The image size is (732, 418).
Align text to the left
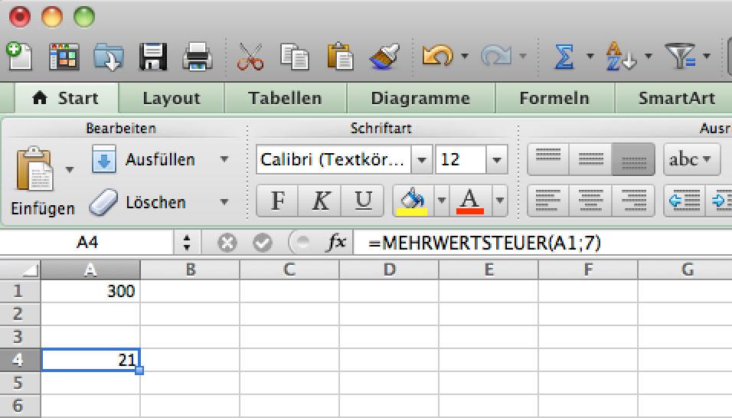click(x=548, y=201)
